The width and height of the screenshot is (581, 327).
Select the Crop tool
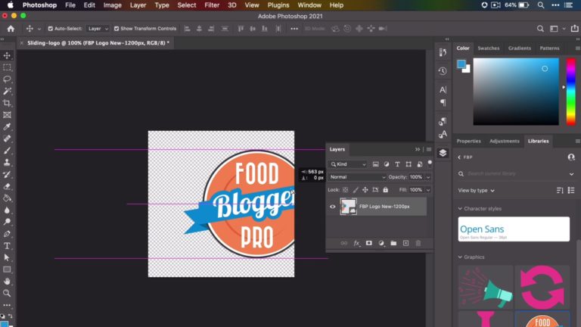tap(7, 103)
